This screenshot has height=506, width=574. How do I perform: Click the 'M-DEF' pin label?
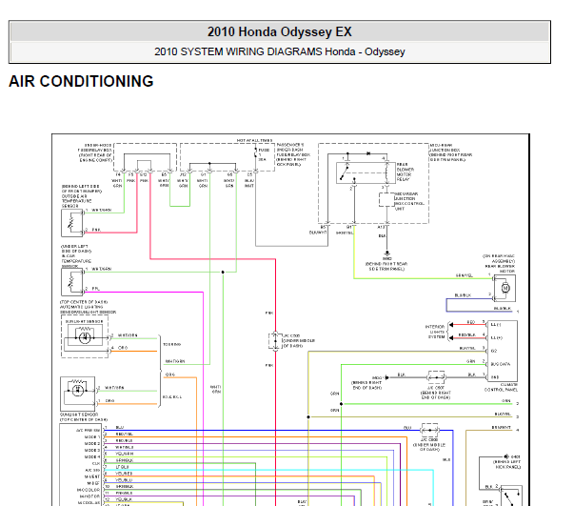pyautogui.click(x=93, y=483)
